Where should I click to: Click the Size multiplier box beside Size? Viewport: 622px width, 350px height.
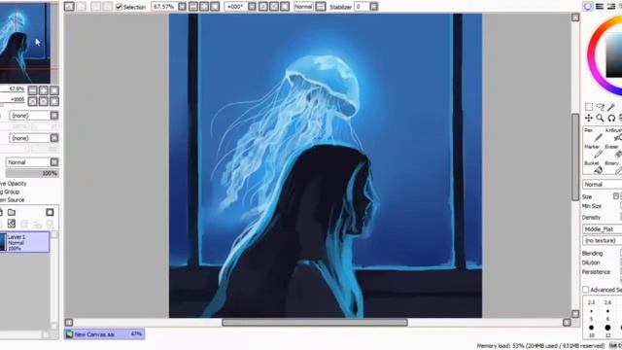[615, 196]
